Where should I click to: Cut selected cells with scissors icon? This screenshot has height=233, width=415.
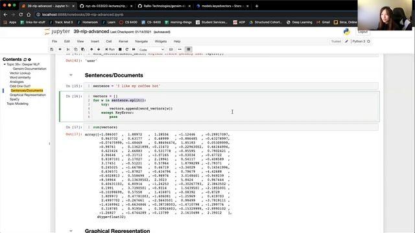68,49
